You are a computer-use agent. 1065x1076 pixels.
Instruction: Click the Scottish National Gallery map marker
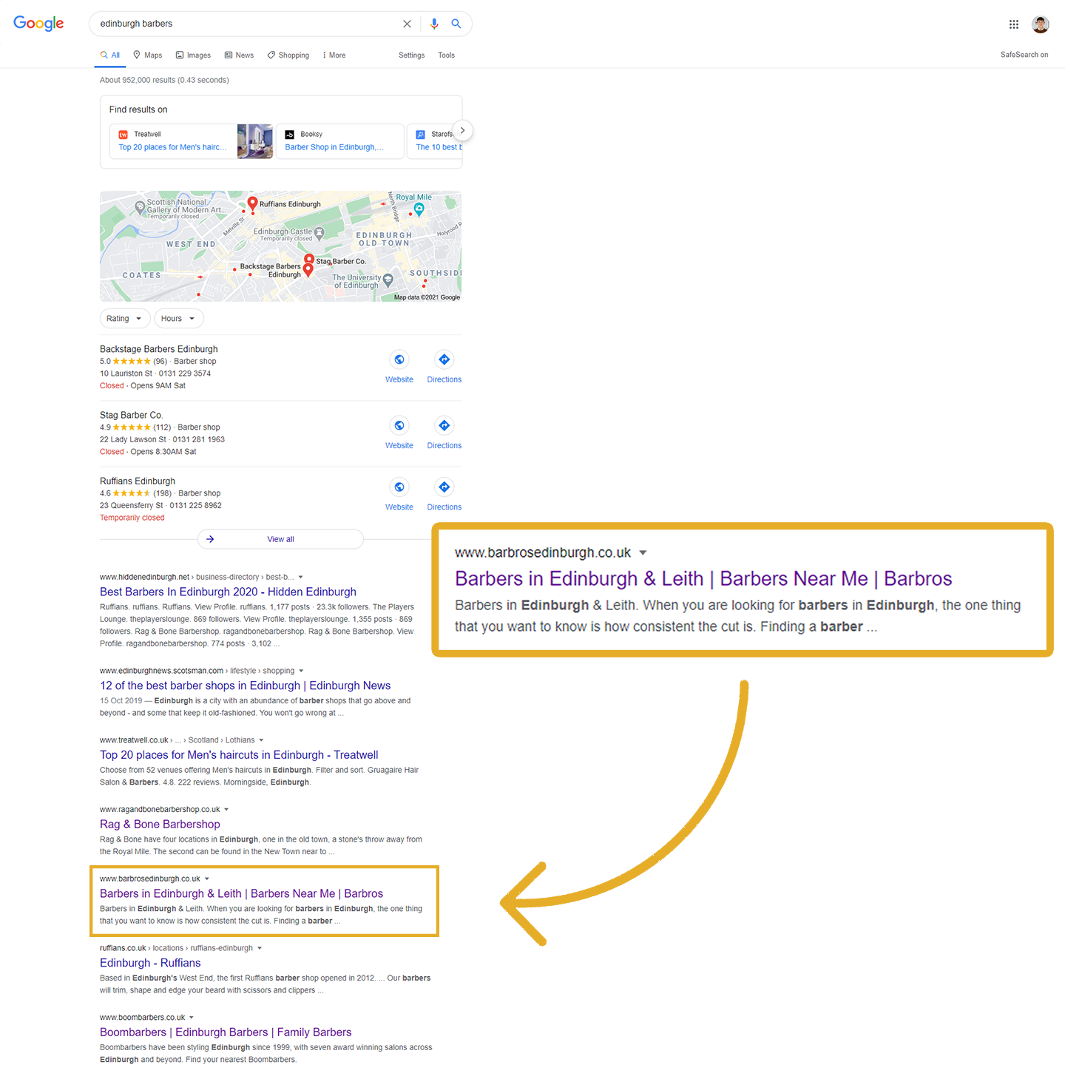click(140, 206)
